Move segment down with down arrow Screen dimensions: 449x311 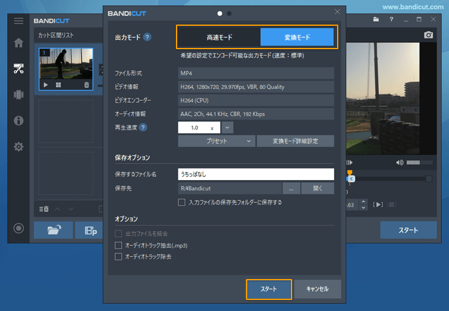[x=71, y=209]
